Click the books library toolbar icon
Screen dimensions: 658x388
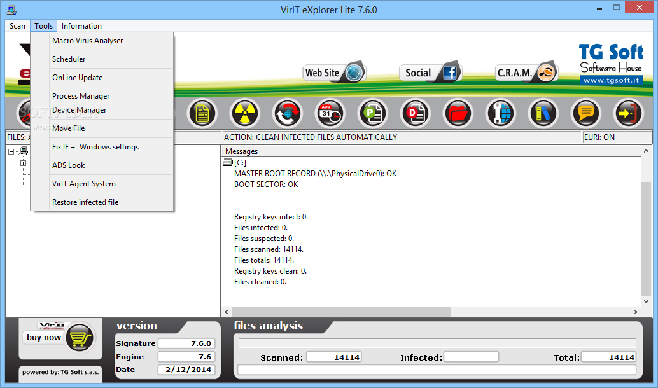pyautogui.click(x=543, y=113)
